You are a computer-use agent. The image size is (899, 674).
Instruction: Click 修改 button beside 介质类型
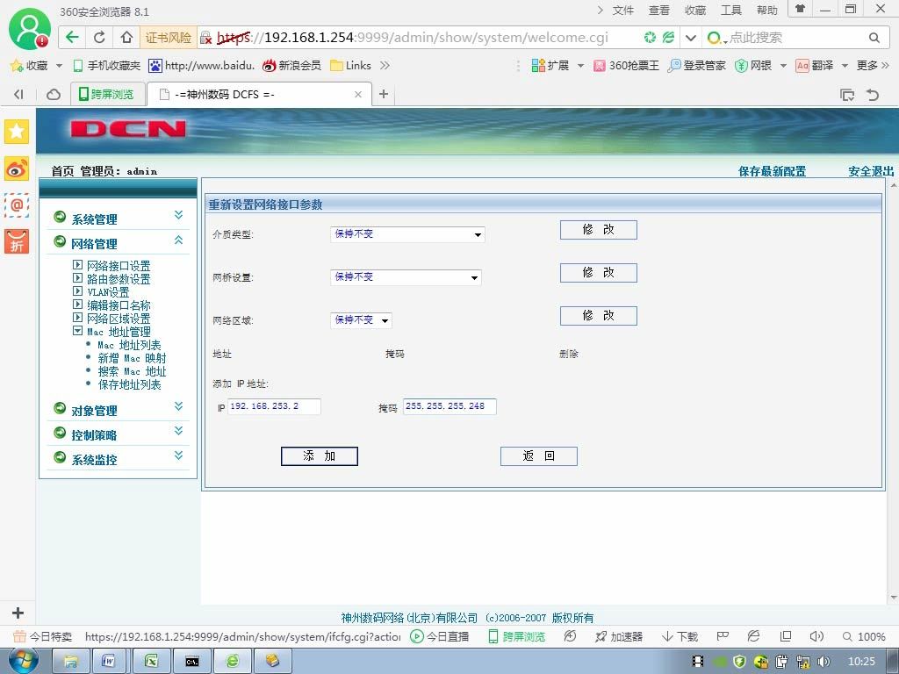pos(599,230)
